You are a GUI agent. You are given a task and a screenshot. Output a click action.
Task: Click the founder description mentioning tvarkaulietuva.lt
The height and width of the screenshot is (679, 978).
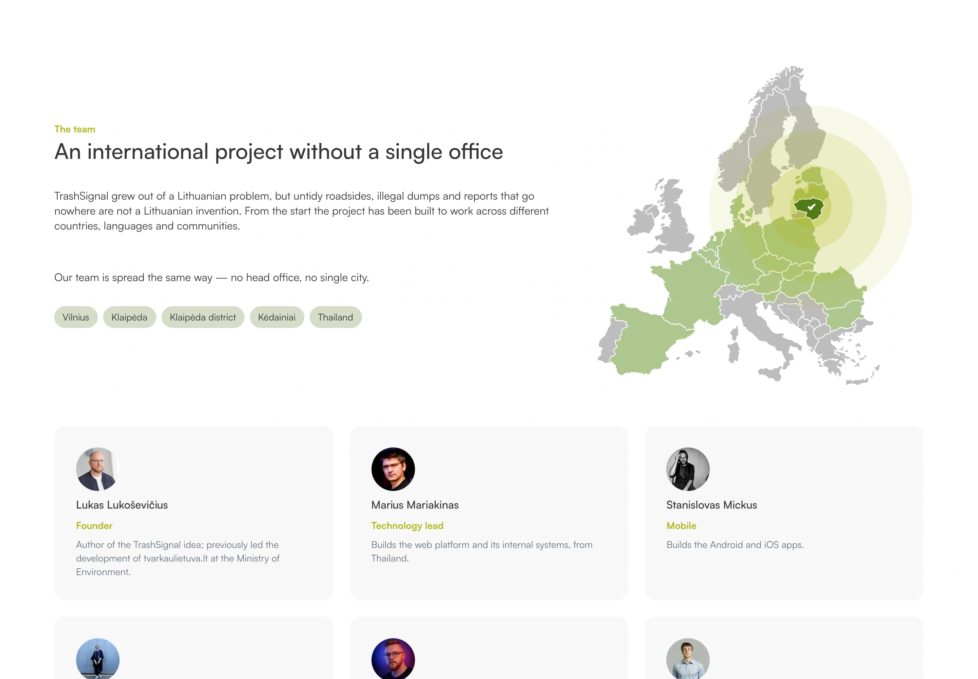click(x=178, y=558)
